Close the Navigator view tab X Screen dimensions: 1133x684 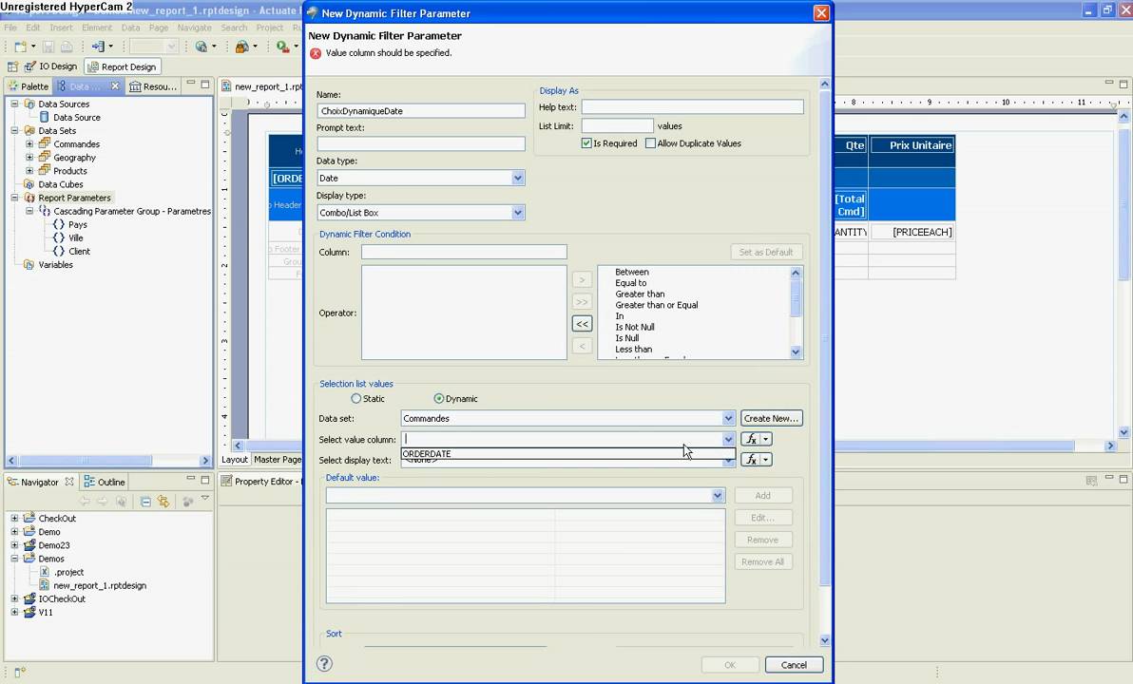coord(69,482)
